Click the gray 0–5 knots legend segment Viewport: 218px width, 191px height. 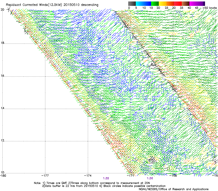click(132, 4)
